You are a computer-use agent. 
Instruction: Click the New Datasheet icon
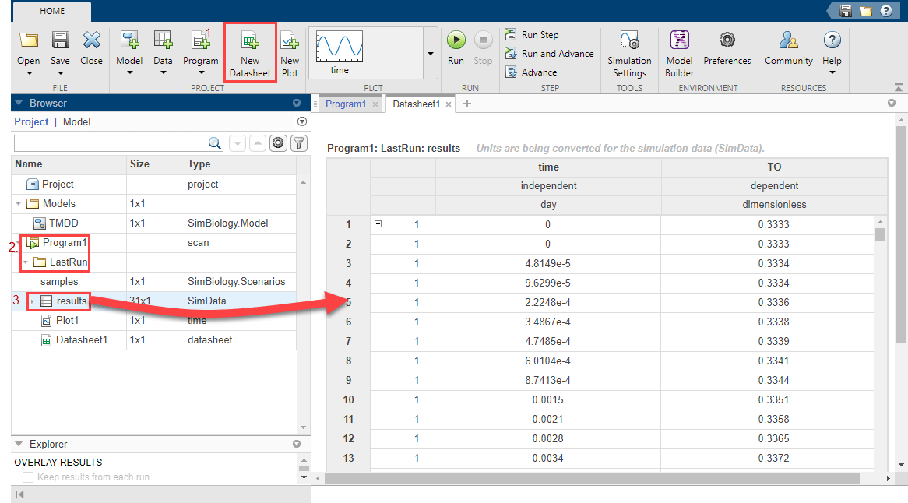(250, 42)
